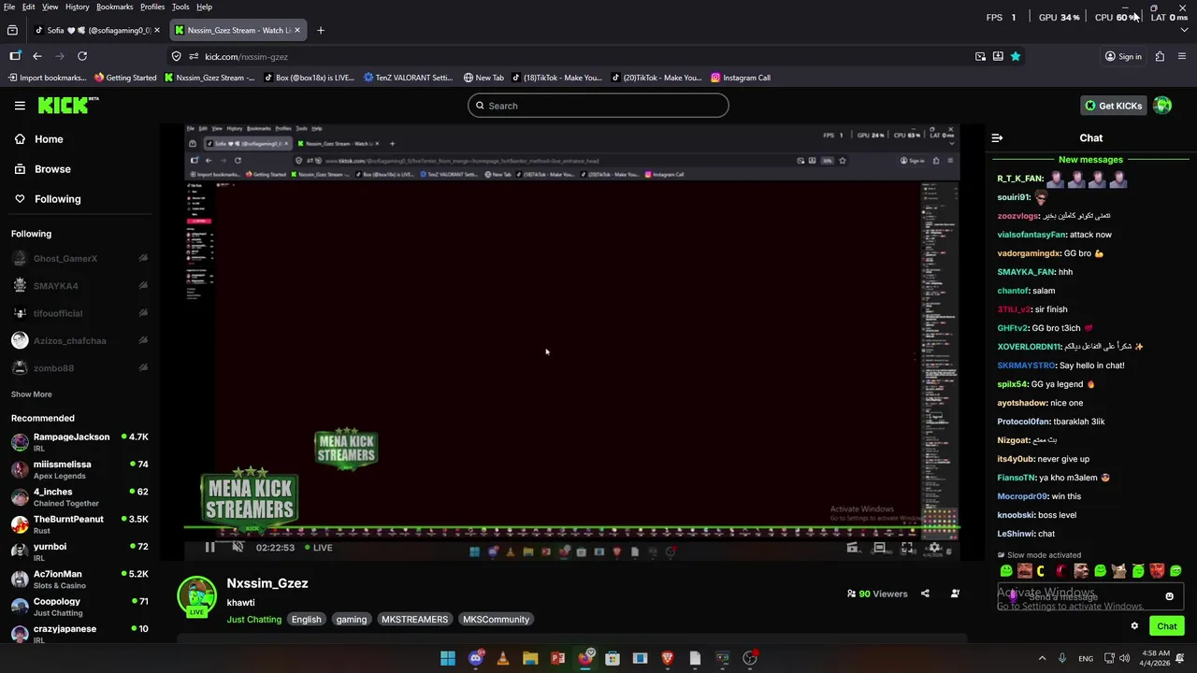This screenshot has height=673, width=1197.
Task: Jump to New messages in chat
Action: coord(1090,160)
